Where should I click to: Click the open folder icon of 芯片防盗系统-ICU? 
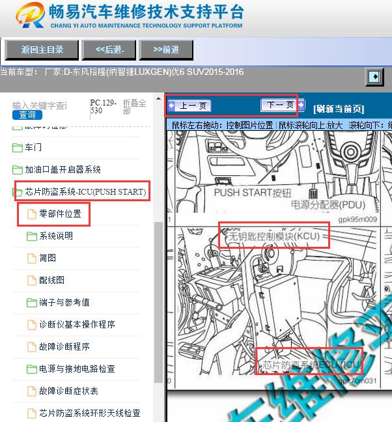18,192
